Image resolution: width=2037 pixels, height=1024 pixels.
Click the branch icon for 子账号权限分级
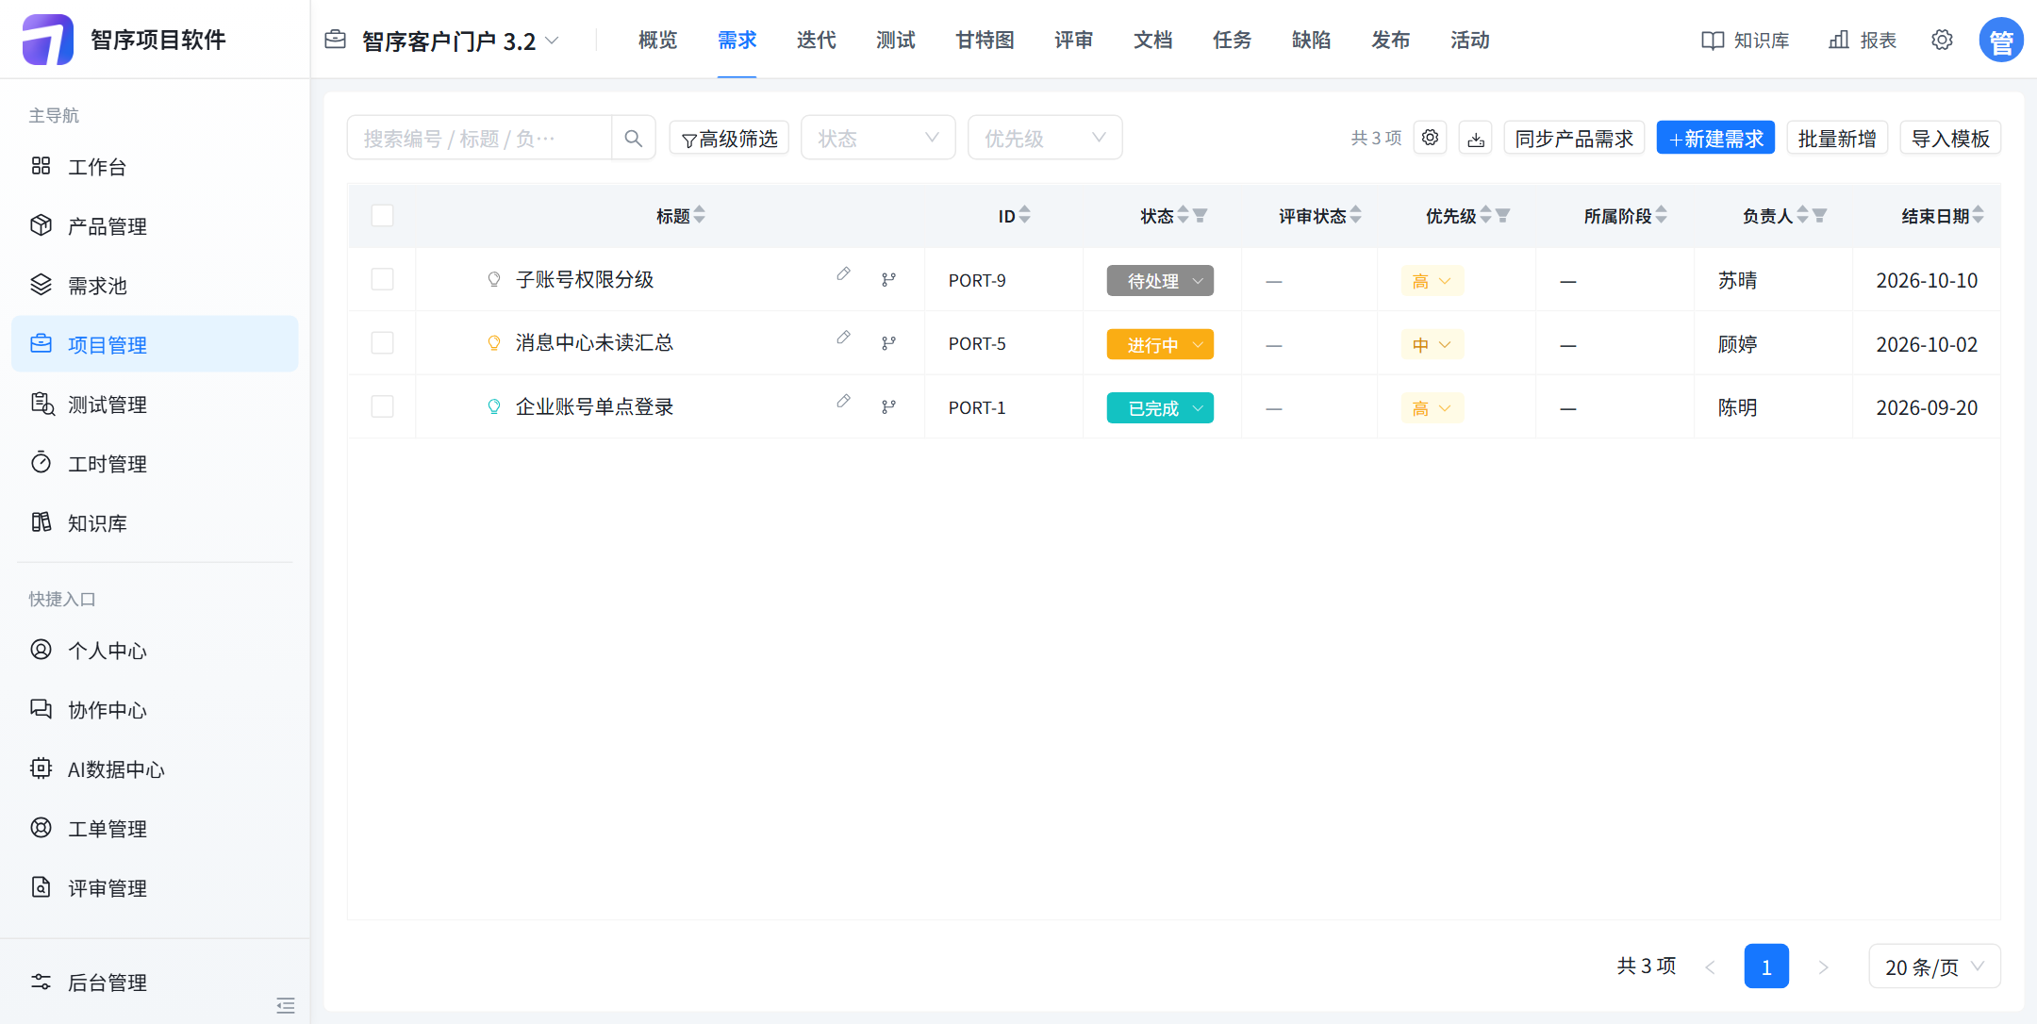pos(888,279)
